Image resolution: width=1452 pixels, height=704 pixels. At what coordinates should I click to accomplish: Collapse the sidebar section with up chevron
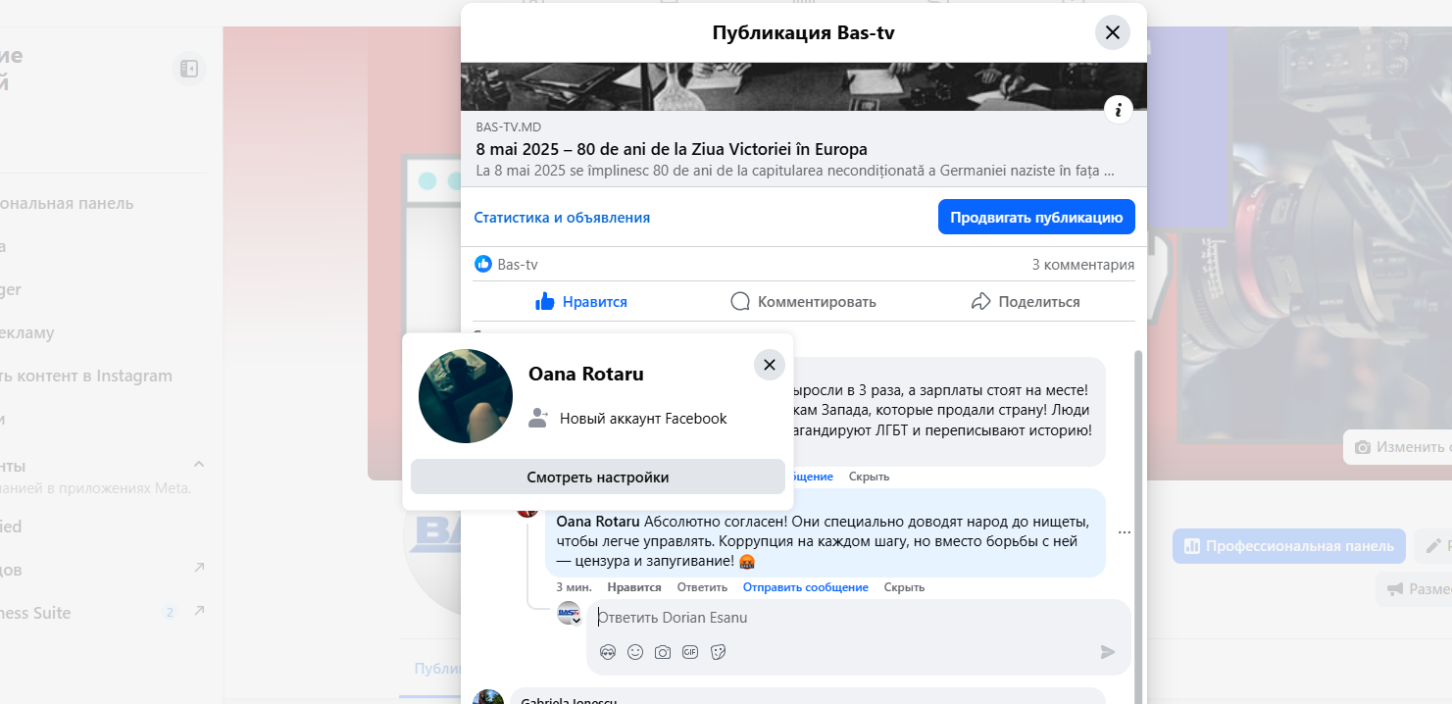pos(199,464)
